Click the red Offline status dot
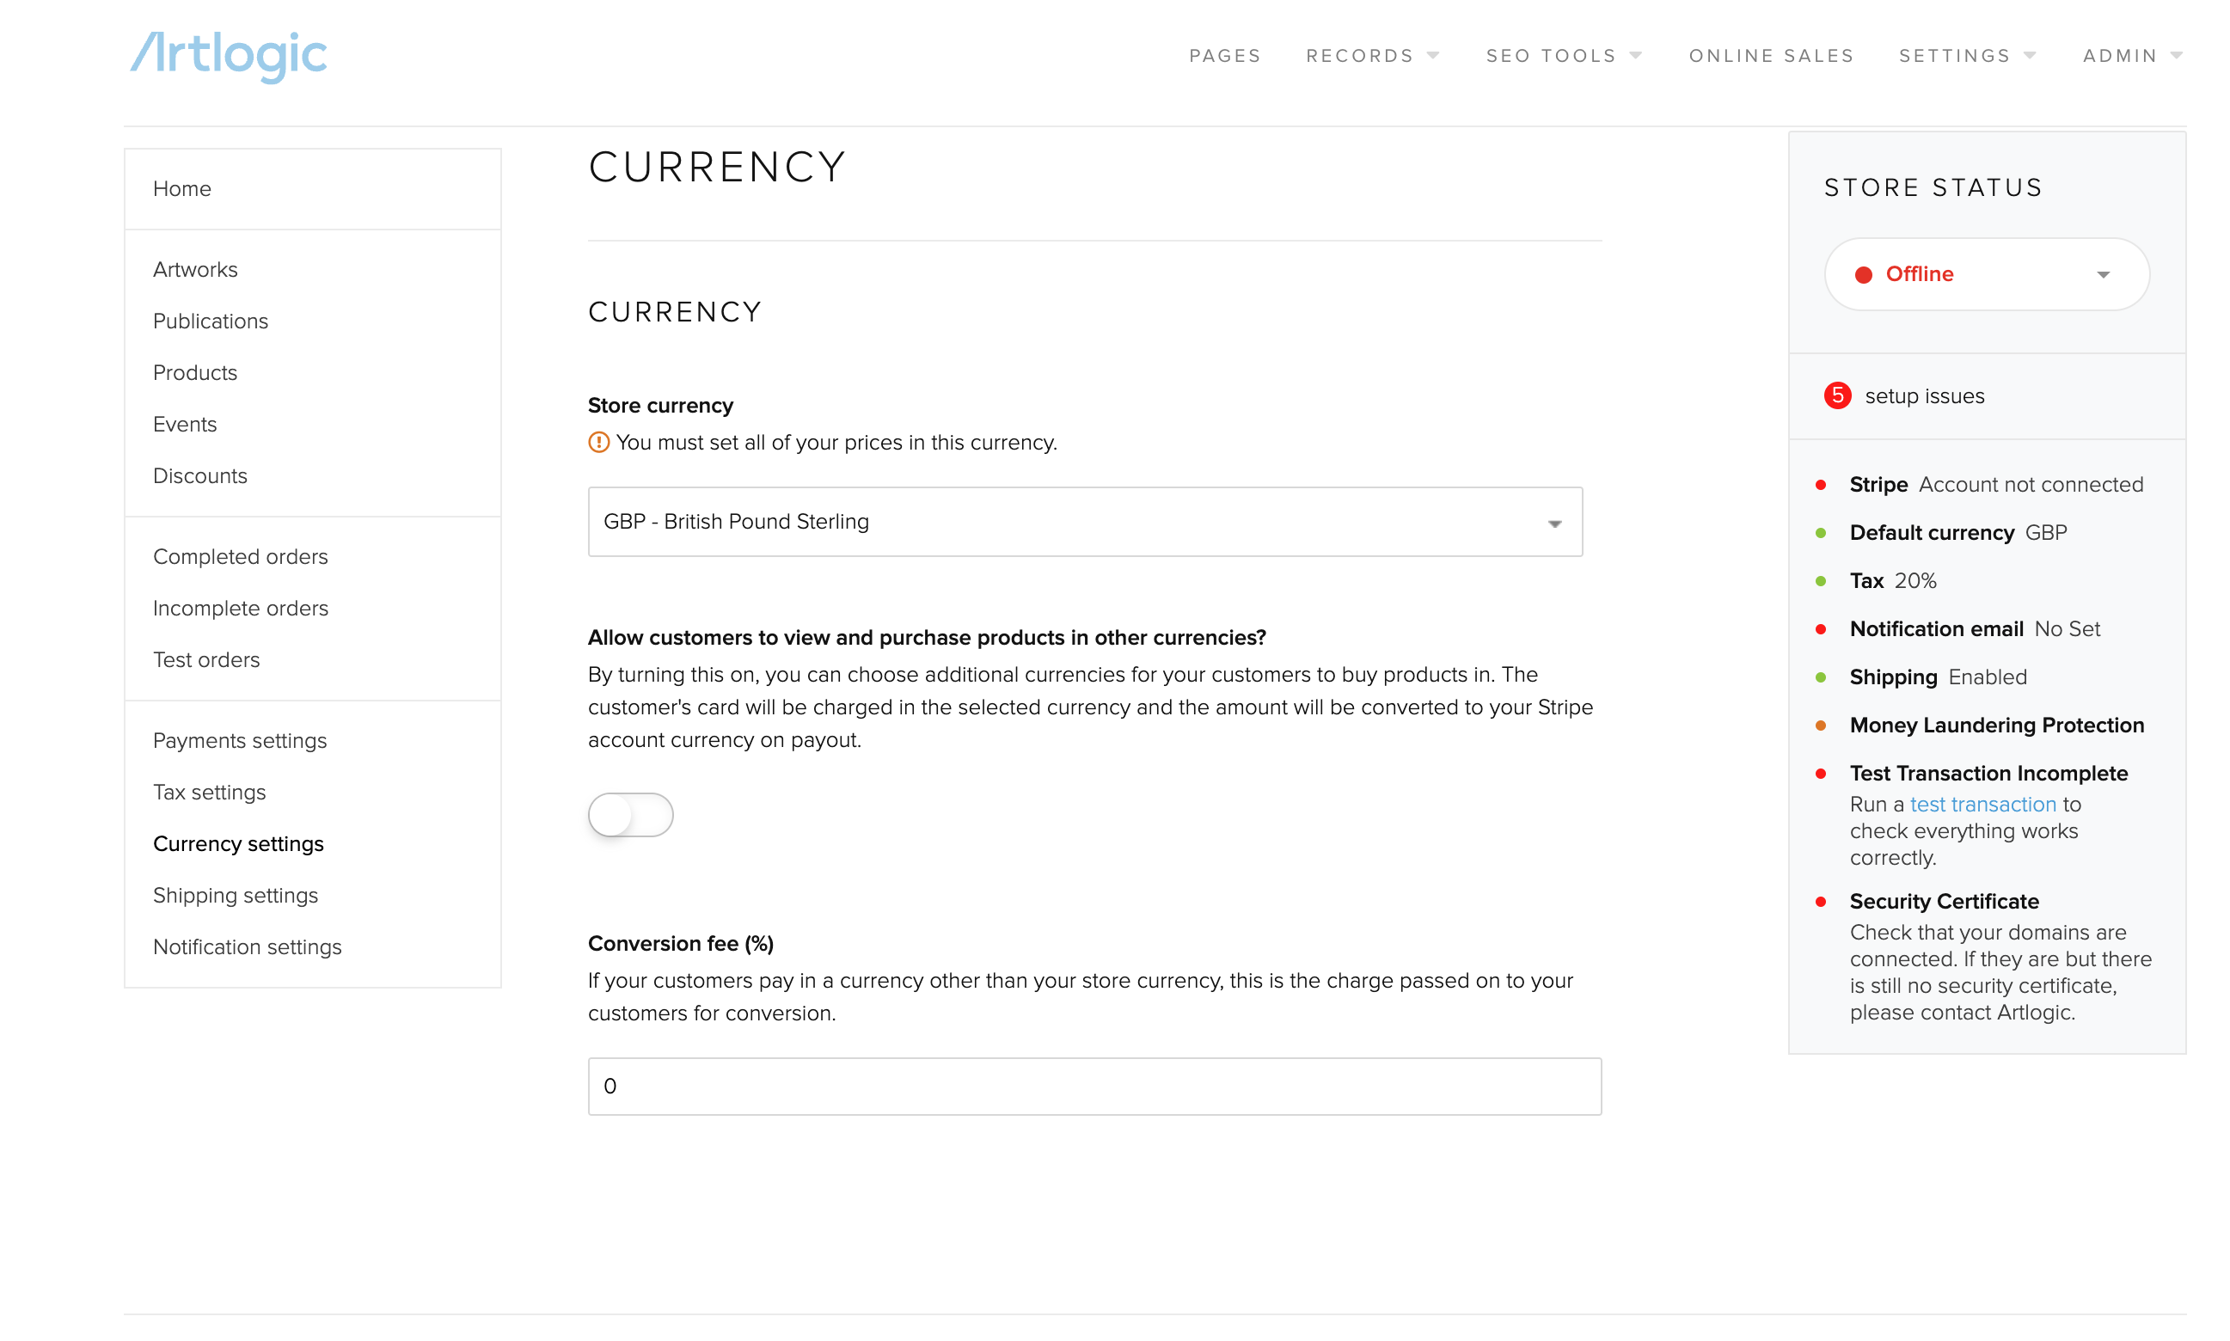Screen dimensions: 2230x1341 point(1862,275)
